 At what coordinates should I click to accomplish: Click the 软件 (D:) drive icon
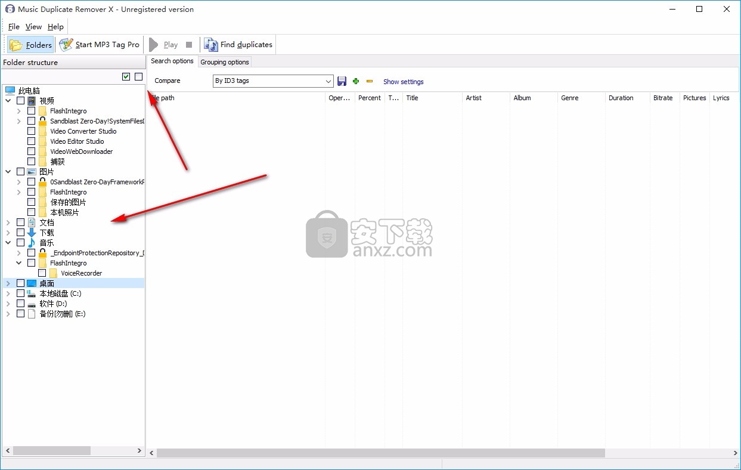point(32,304)
